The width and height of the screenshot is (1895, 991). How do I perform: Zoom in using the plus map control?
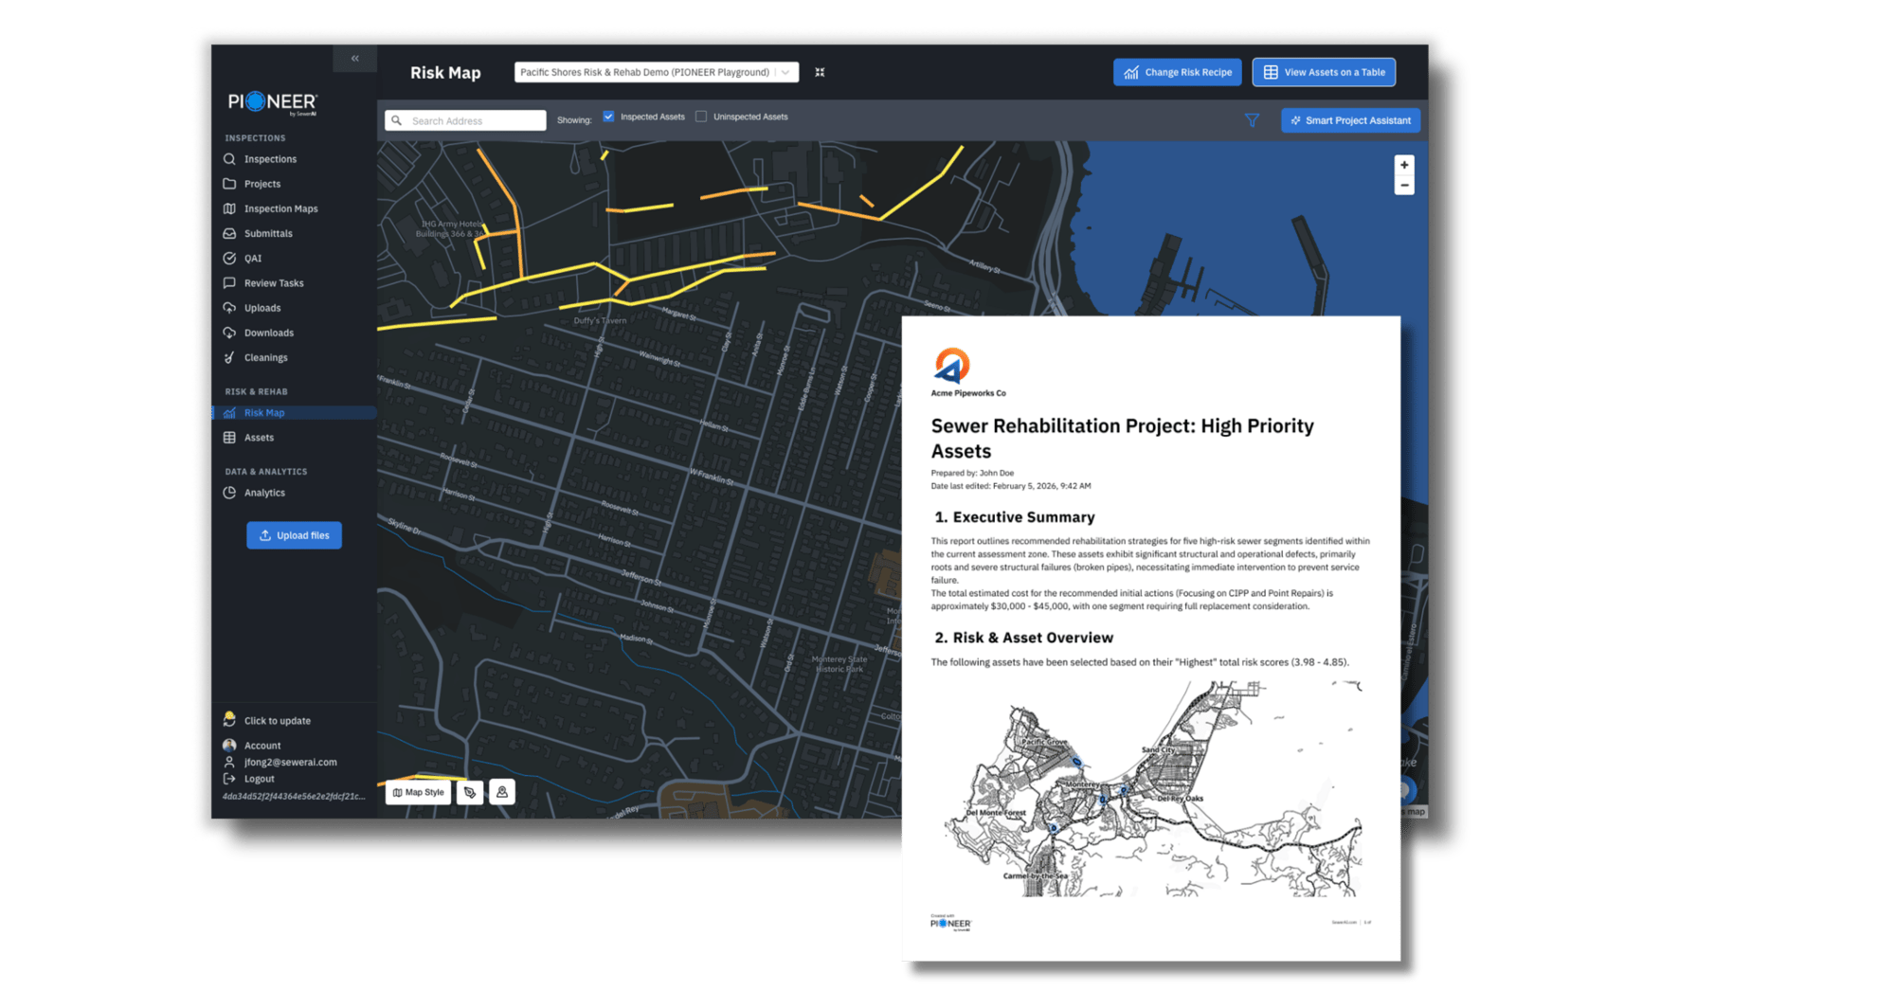(1404, 165)
